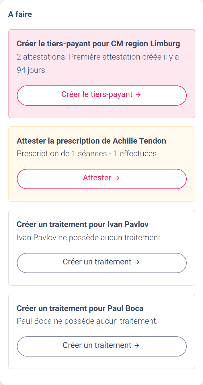
Task: Click 'Ivan Pavlov ne possède aucun traitement' text
Action: click(89, 238)
